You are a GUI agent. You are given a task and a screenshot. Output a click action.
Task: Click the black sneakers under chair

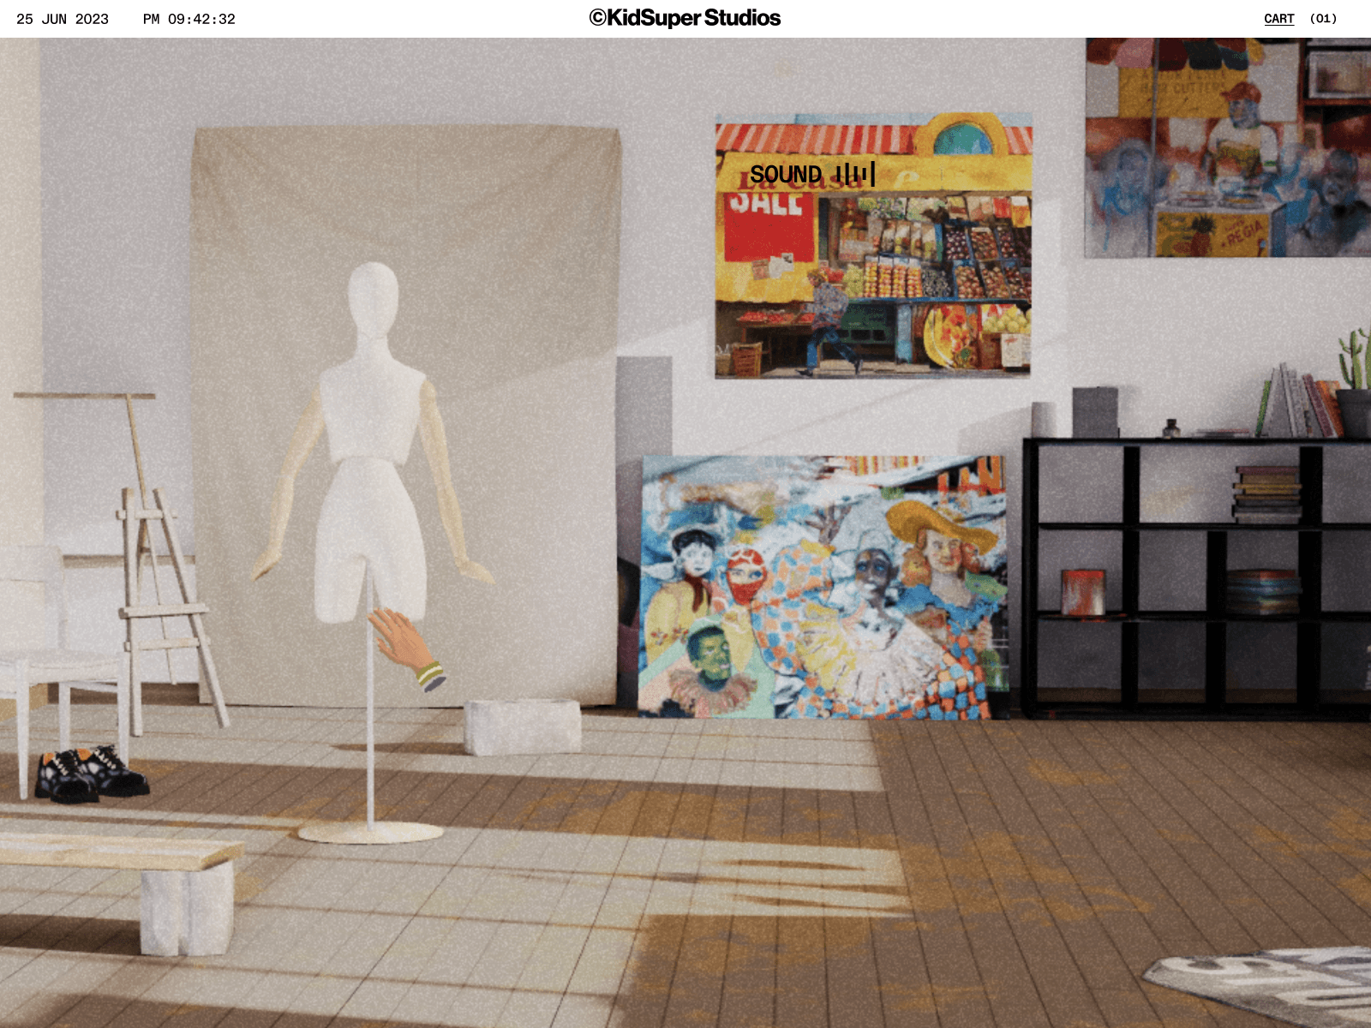92,774
